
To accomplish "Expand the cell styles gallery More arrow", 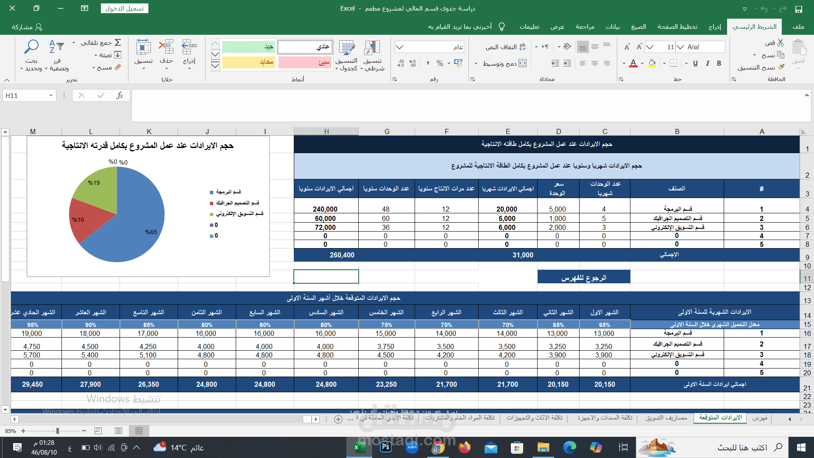I will 215,65.
